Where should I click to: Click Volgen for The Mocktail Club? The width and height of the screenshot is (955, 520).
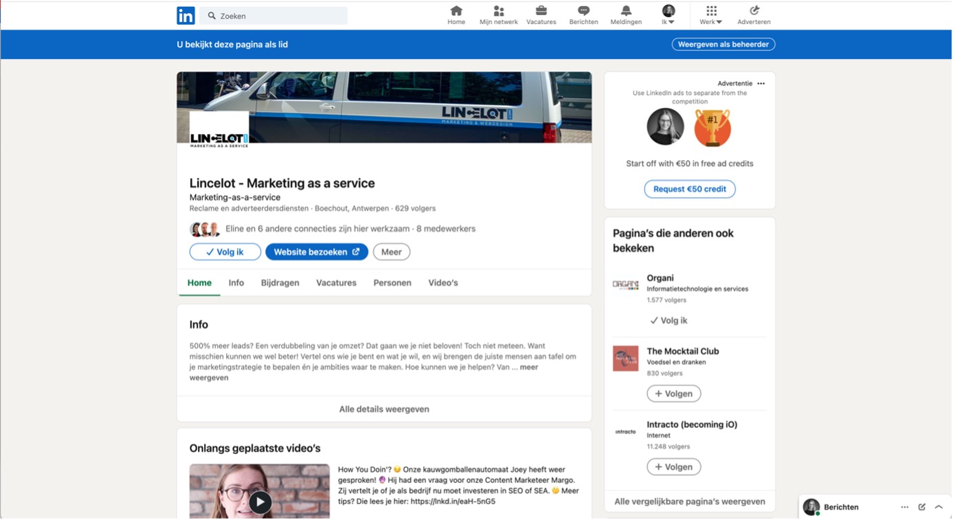pos(674,394)
